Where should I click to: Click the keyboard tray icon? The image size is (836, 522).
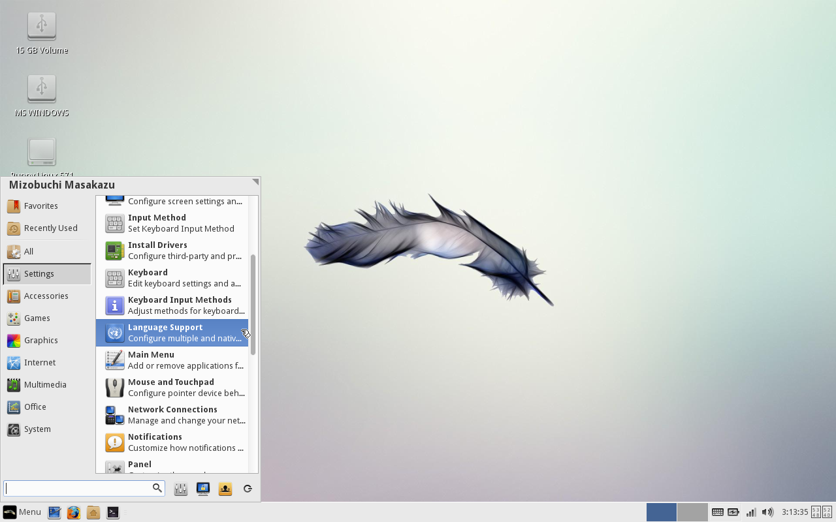click(x=717, y=512)
